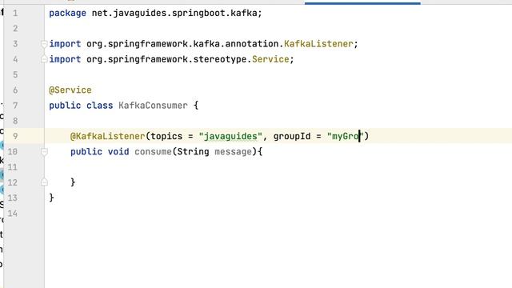Click the 'class' keyword on line 7

(99, 106)
